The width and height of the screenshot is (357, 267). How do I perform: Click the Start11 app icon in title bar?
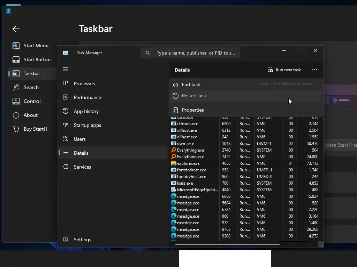click(x=8, y=11)
